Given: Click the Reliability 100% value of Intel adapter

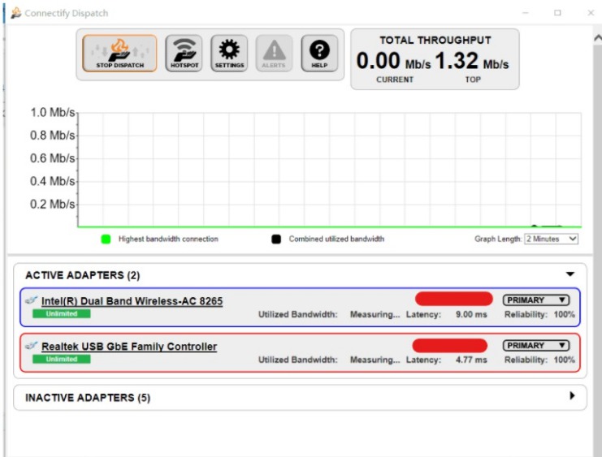Looking at the screenshot, I should pos(564,315).
